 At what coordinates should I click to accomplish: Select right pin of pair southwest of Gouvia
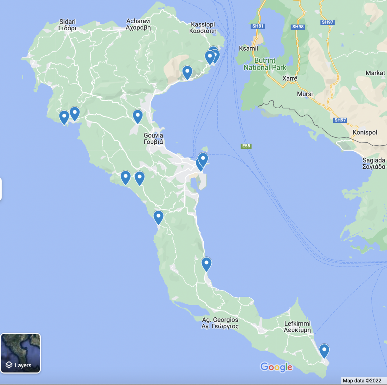coord(139,178)
